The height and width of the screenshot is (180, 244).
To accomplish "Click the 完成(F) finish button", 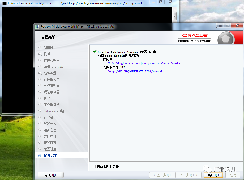I will point(213,175).
